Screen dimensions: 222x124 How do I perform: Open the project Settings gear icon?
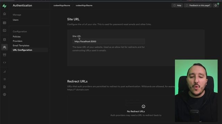(x=5, y=94)
